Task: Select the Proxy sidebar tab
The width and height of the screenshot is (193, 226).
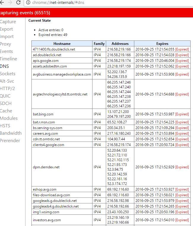Action: [x=6, y=44]
